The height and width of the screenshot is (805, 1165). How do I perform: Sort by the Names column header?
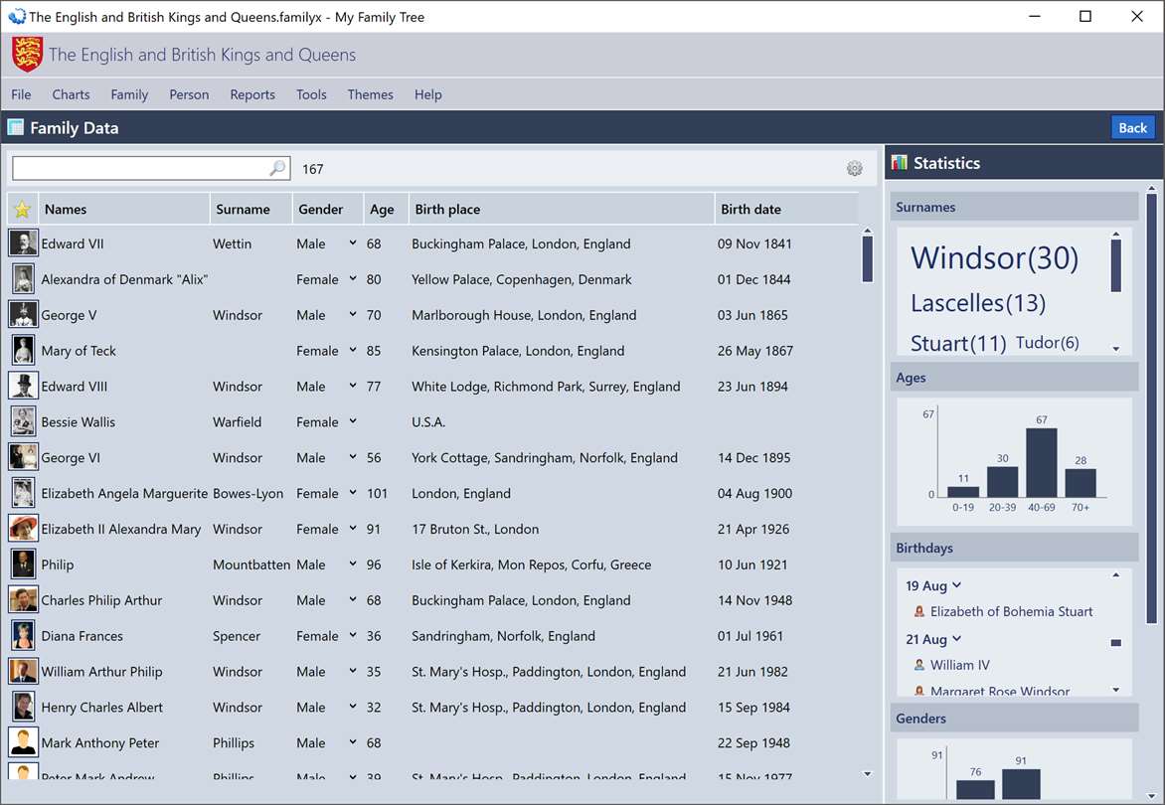click(124, 210)
